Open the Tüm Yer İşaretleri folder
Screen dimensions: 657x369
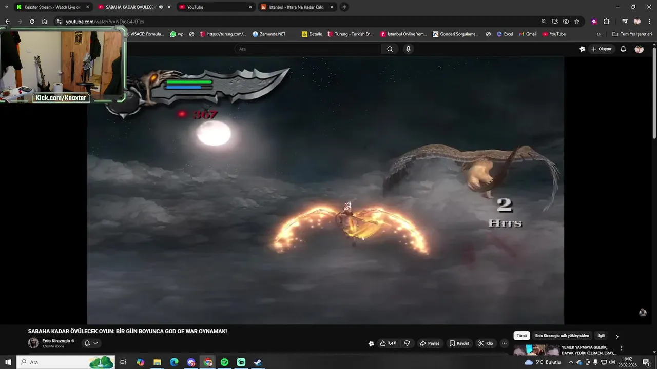[x=632, y=34]
